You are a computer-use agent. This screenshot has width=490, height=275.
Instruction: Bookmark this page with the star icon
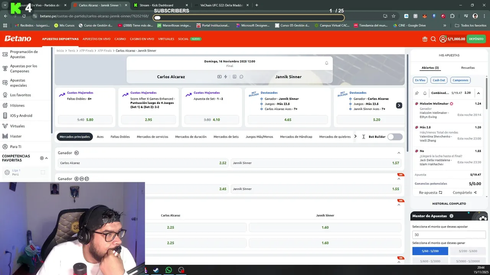click(x=394, y=16)
